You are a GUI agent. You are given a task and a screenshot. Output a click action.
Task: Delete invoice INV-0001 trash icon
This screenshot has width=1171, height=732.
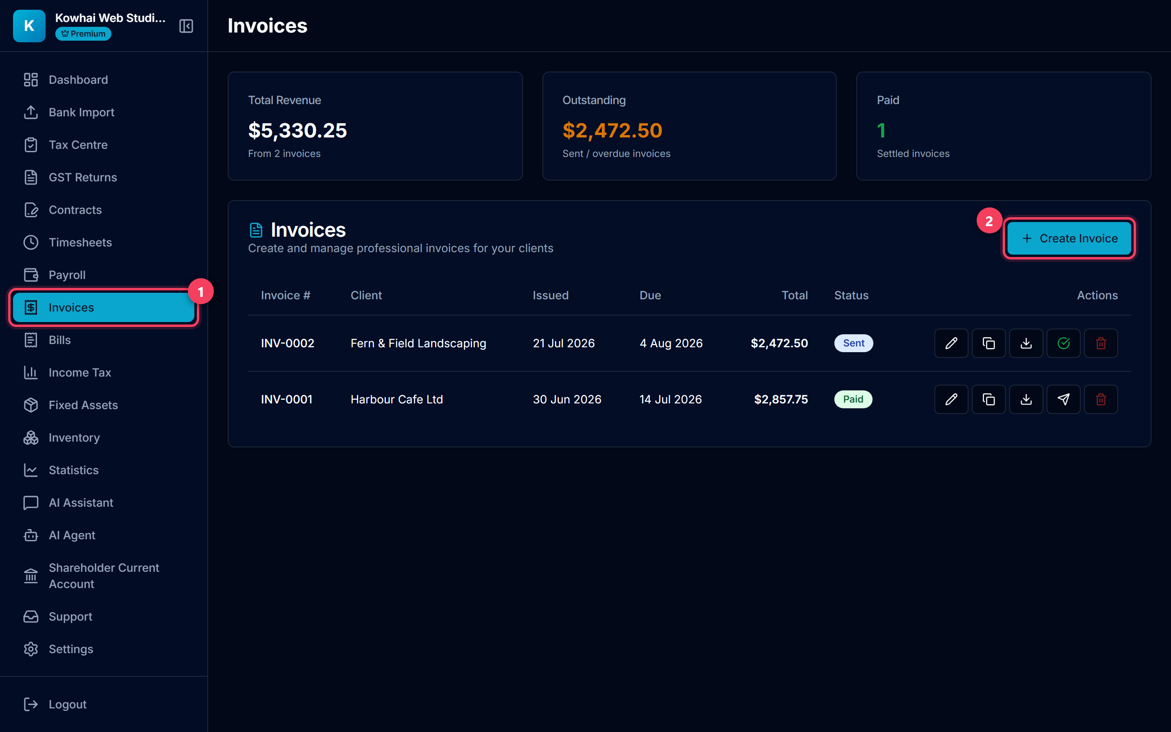click(x=1101, y=399)
